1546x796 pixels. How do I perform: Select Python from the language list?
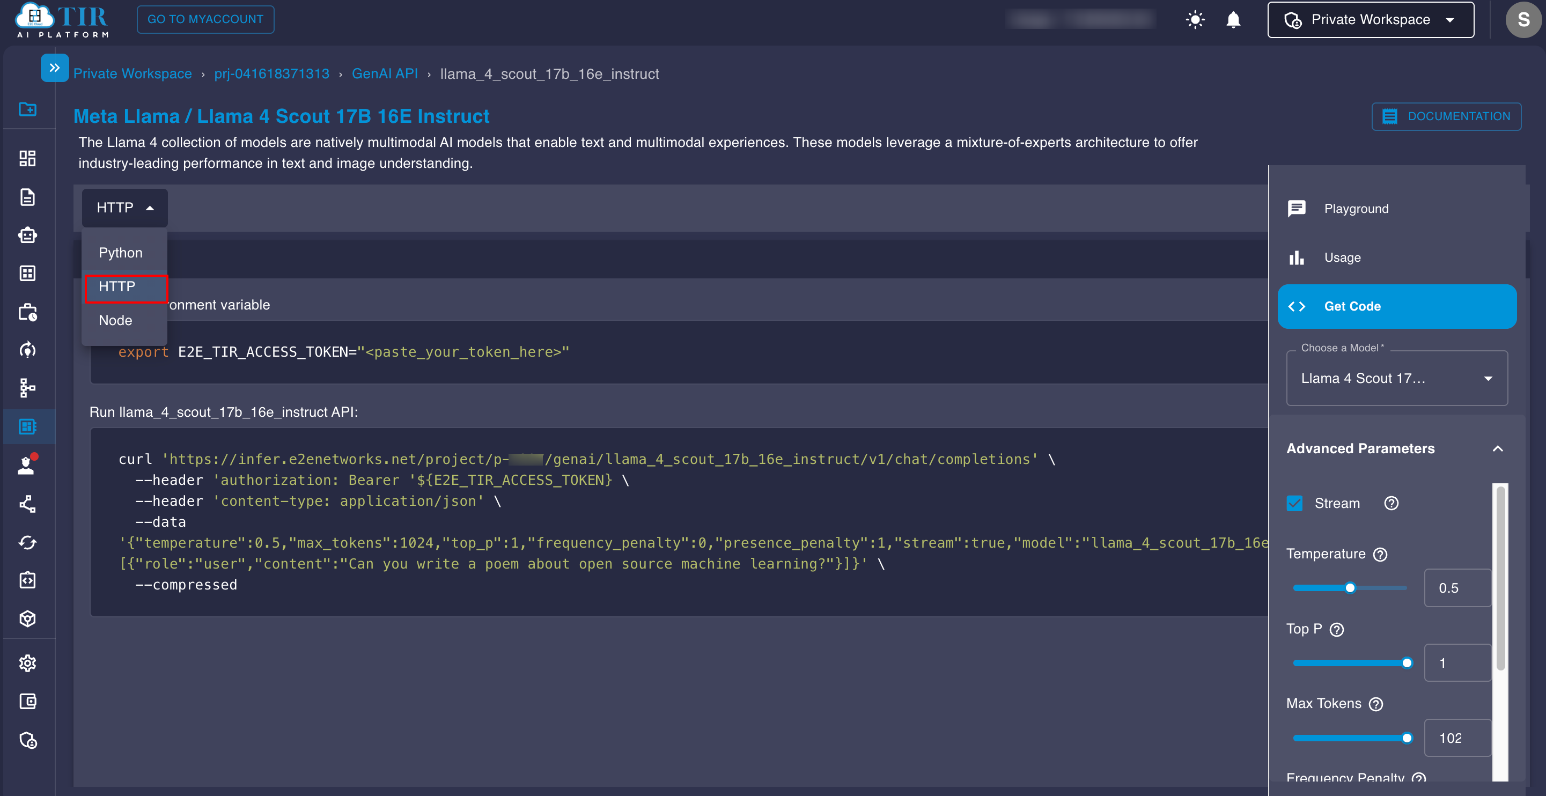125,253
